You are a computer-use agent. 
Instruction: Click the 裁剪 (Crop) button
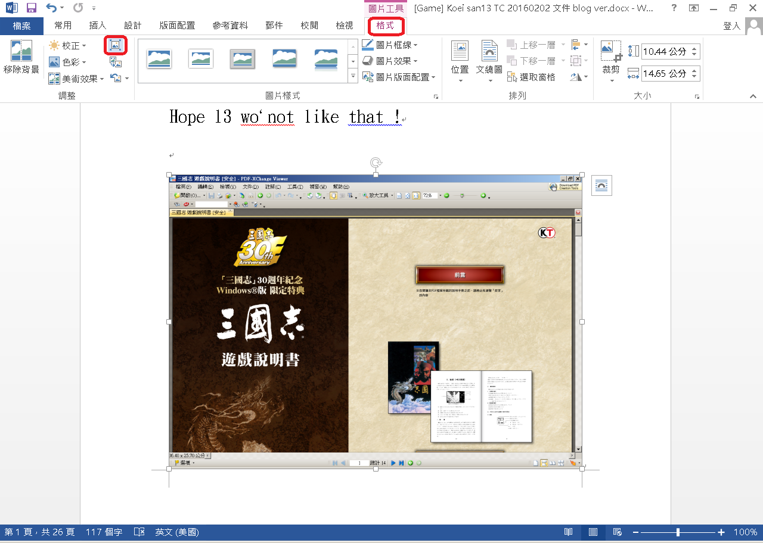tap(611, 61)
